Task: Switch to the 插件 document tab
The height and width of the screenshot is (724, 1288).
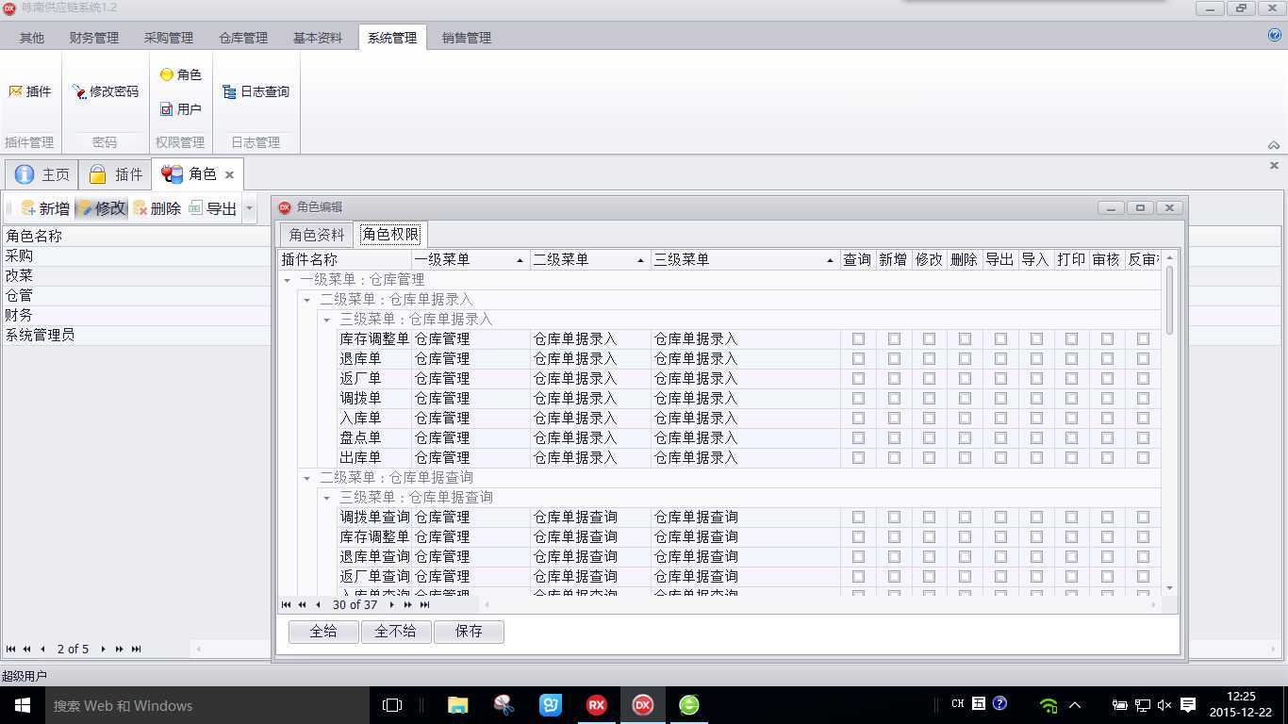Action: click(x=116, y=174)
